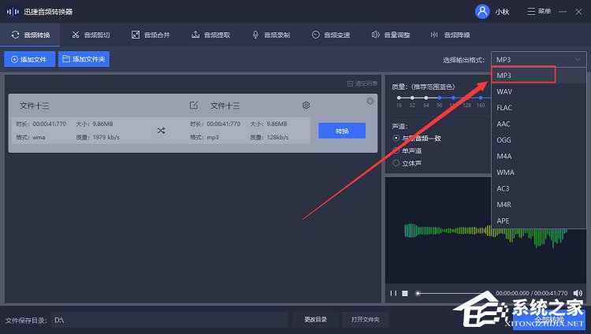This screenshot has height=334, width=591.
Task: Select 立体声 stereo channel option
Action: [x=407, y=163]
